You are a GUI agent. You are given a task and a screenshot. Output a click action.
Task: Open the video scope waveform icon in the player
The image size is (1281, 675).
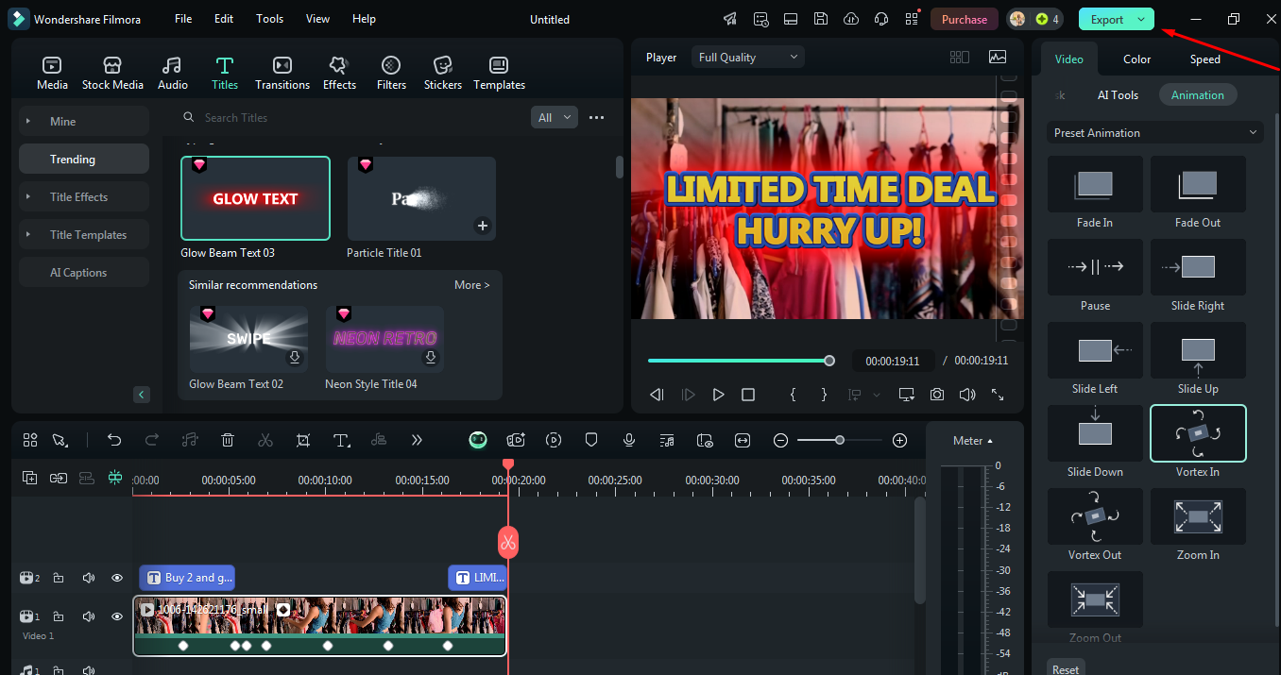click(998, 58)
